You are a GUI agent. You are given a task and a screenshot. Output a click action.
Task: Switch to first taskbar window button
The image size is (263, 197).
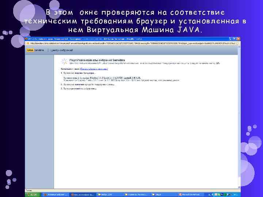point(56,195)
